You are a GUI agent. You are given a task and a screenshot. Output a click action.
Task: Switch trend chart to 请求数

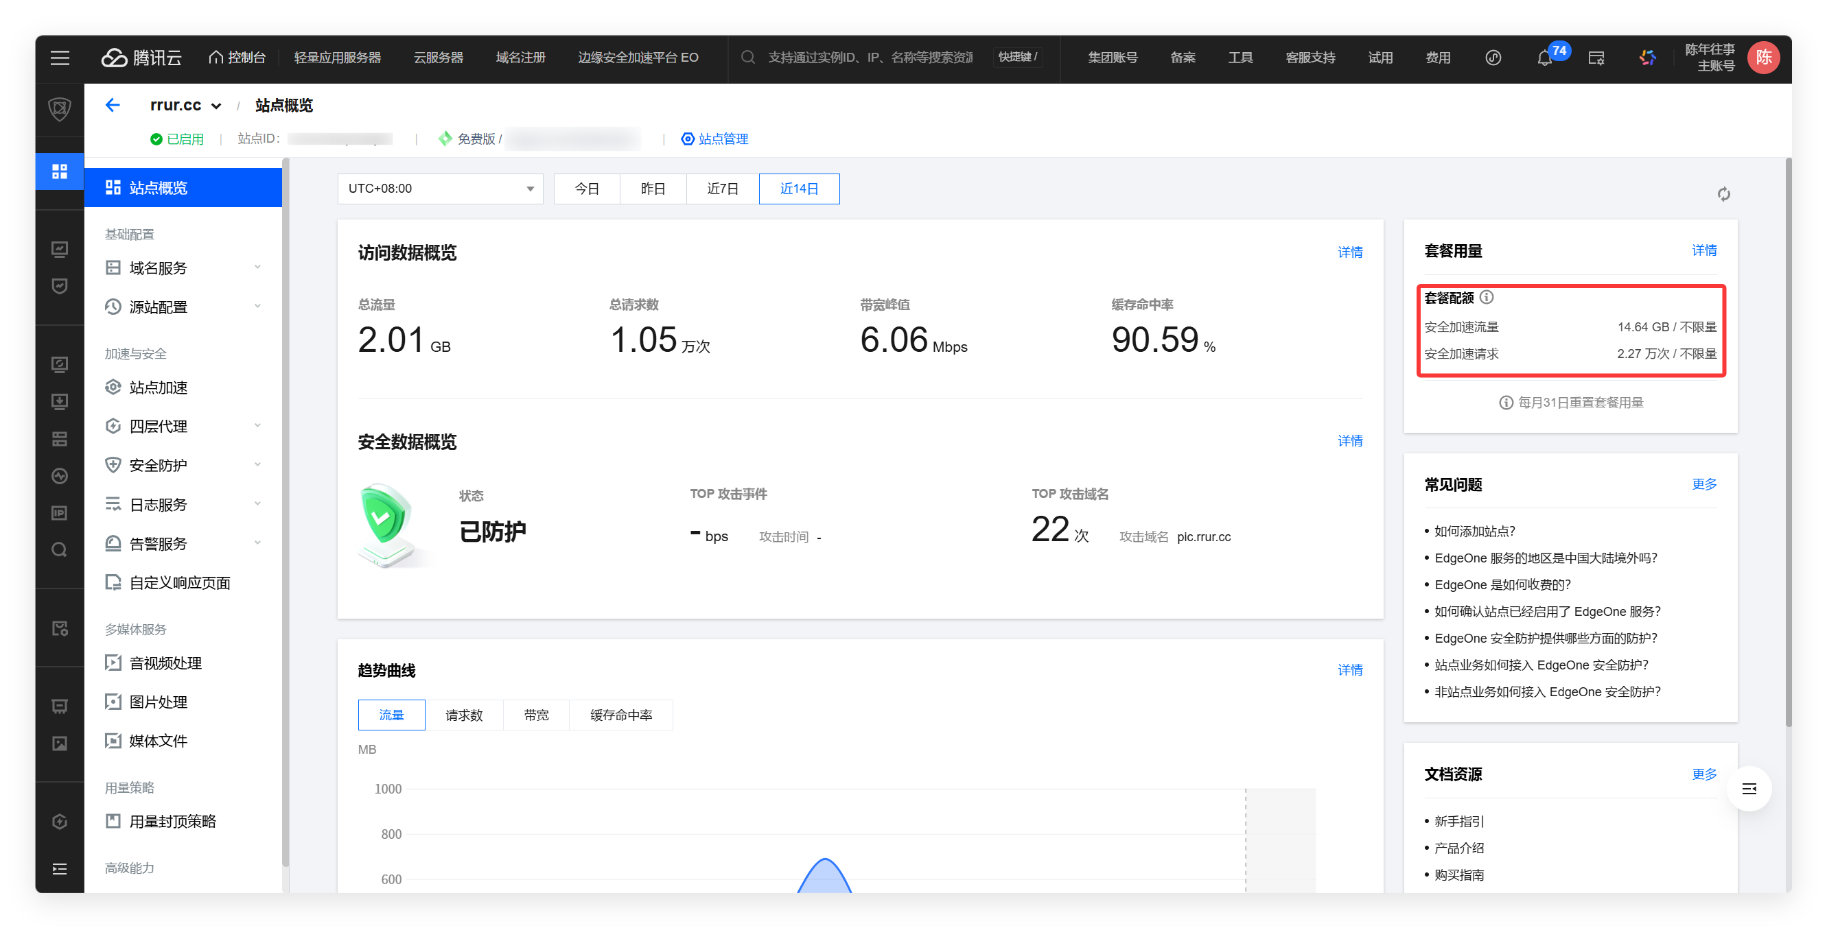tap(464, 715)
